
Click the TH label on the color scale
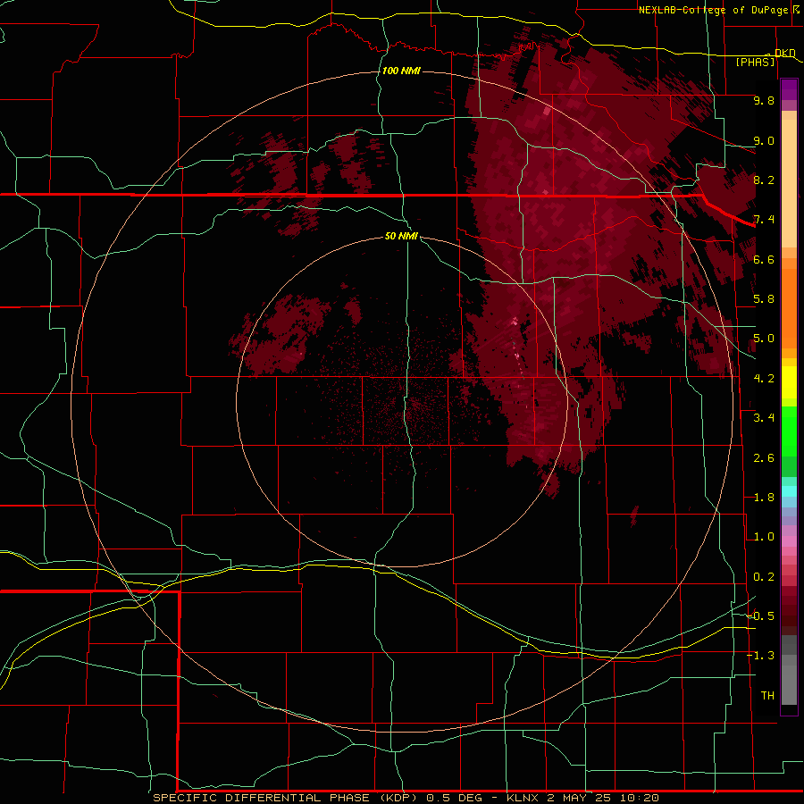[x=767, y=696]
